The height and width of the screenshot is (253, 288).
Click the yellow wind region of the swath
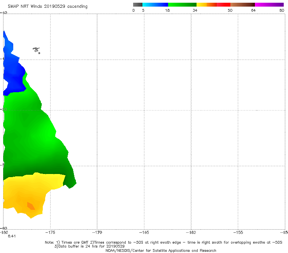28,191
